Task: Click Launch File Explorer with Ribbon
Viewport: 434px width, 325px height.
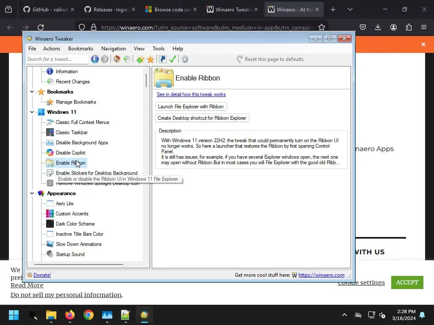Action: coord(191,107)
